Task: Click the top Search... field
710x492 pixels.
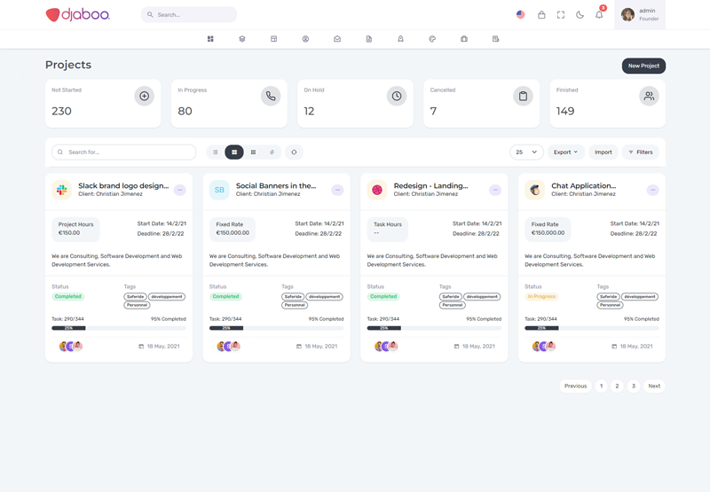Action: point(189,15)
